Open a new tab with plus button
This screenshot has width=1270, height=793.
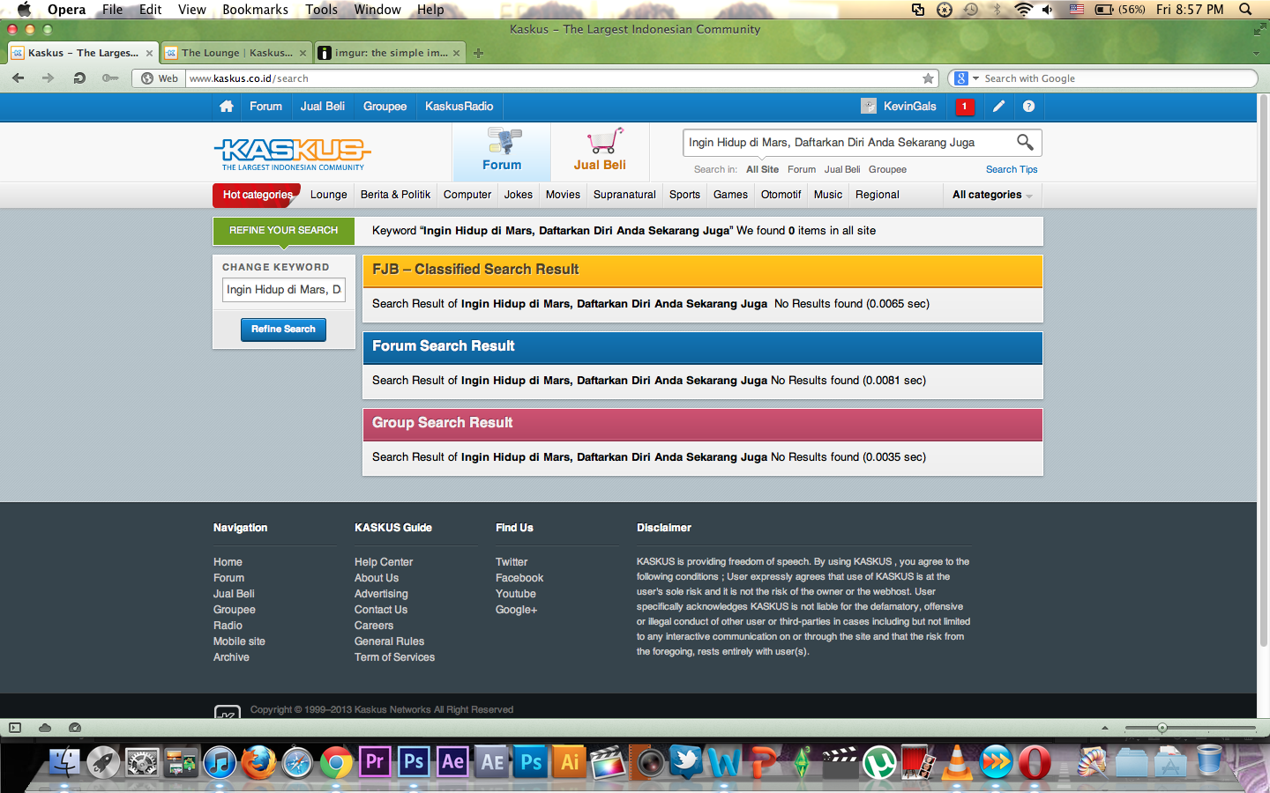tap(478, 53)
